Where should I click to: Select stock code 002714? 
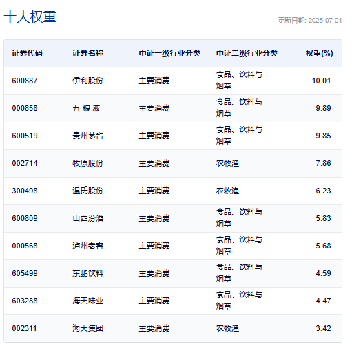click(x=25, y=163)
